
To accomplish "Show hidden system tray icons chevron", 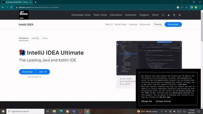I will click(162, 111).
